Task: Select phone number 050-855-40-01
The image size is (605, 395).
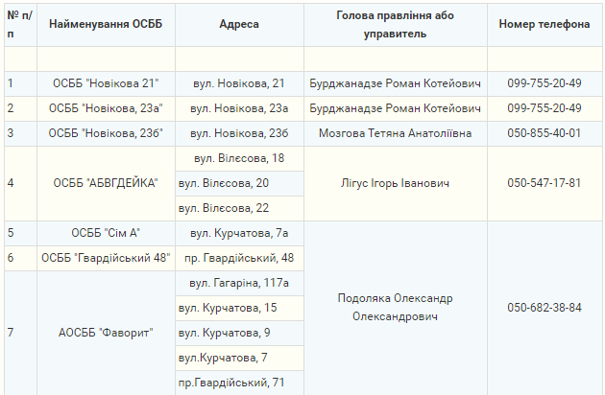Action: pos(544,133)
